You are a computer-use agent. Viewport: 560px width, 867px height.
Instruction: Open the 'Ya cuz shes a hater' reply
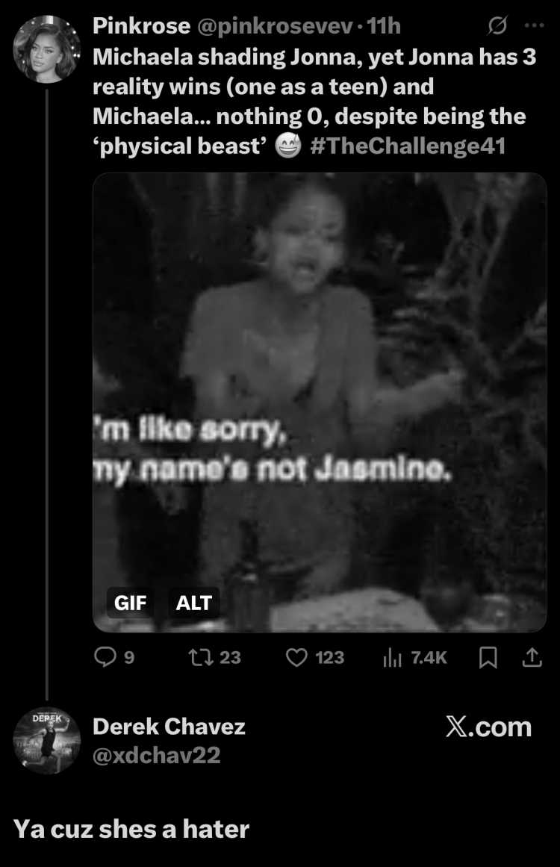click(131, 829)
